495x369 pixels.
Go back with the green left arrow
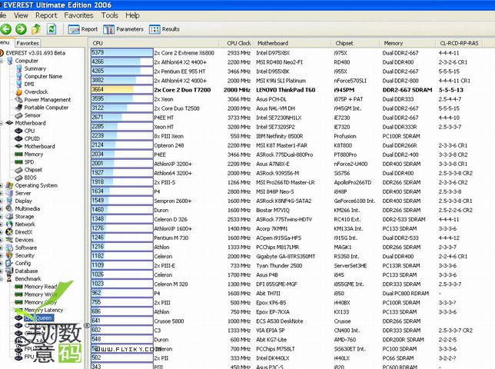[x=5, y=29]
